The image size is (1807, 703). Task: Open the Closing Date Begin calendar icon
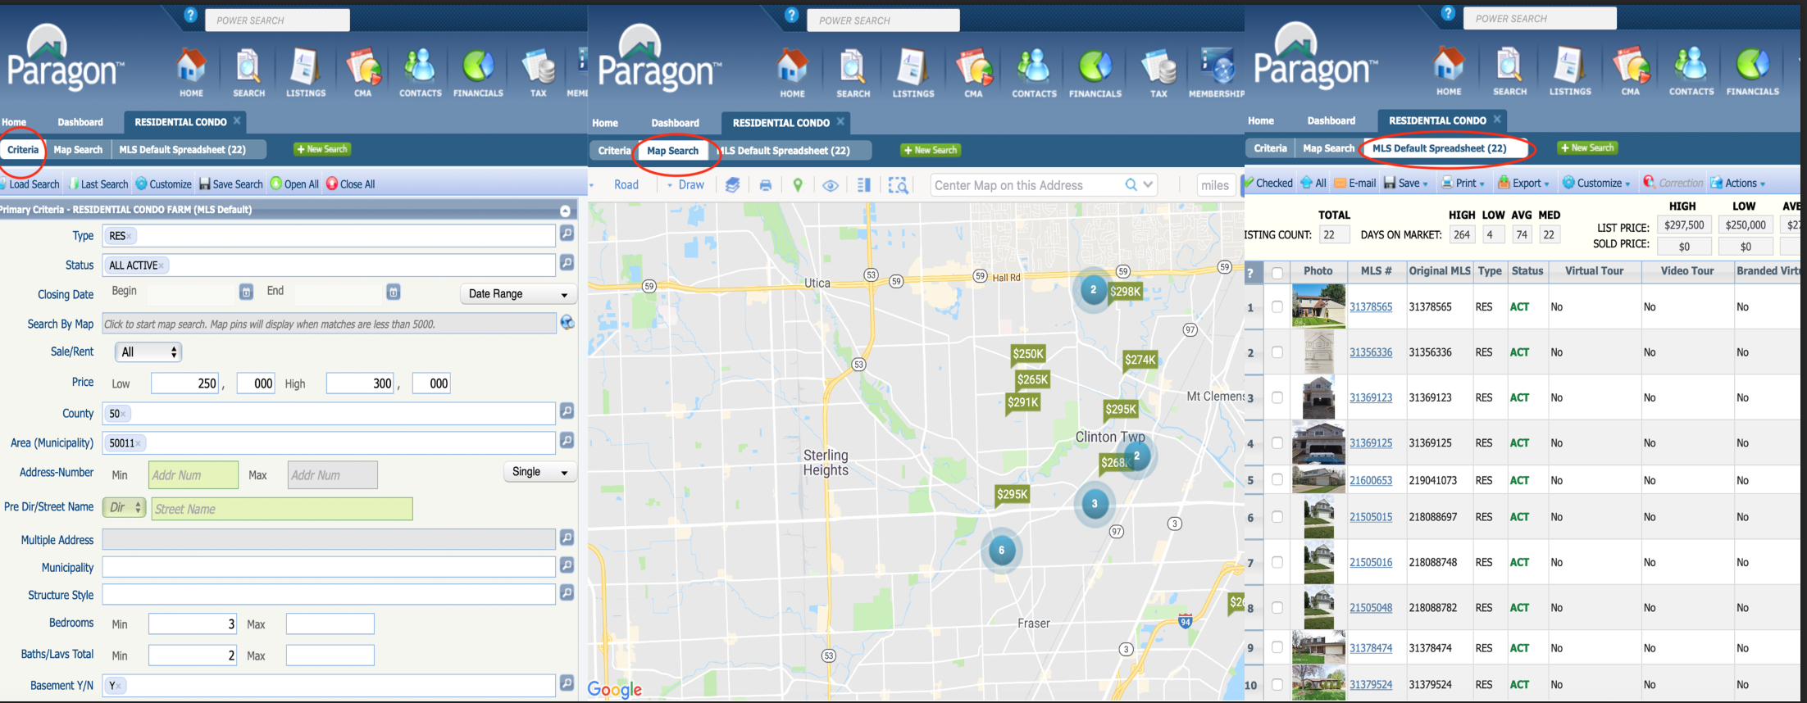point(246,293)
